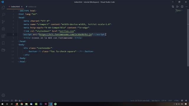This screenshot has height=106, width=189.
Task: Open the Search view in the activity bar
Action: click(x=3, y=14)
